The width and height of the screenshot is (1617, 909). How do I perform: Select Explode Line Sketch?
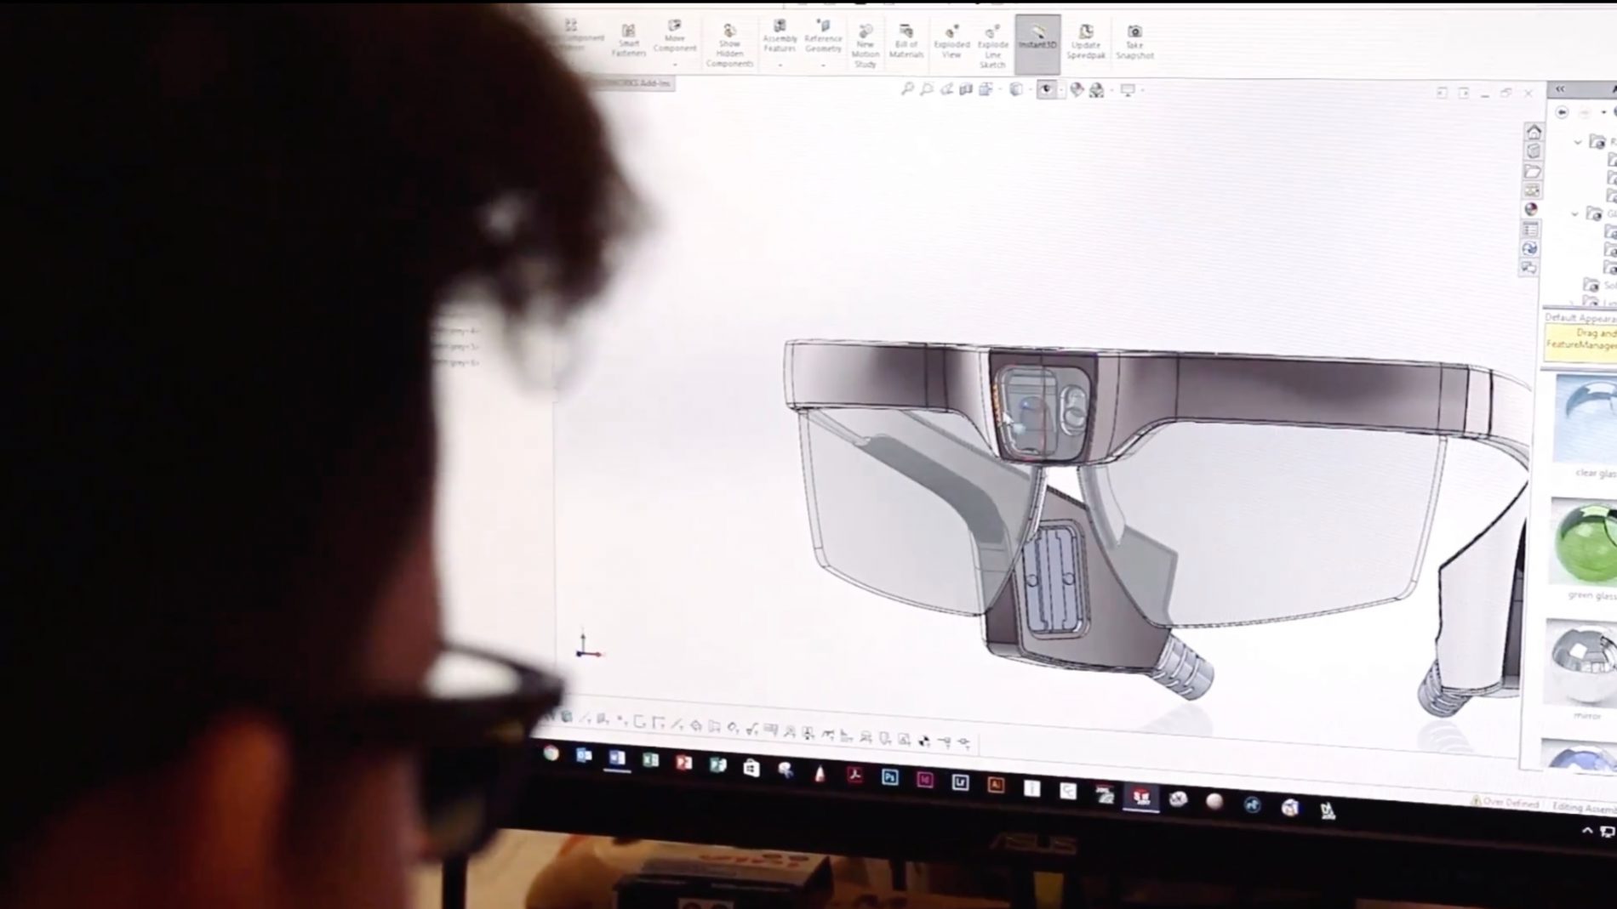pyautogui.click(x=992, y=48)
